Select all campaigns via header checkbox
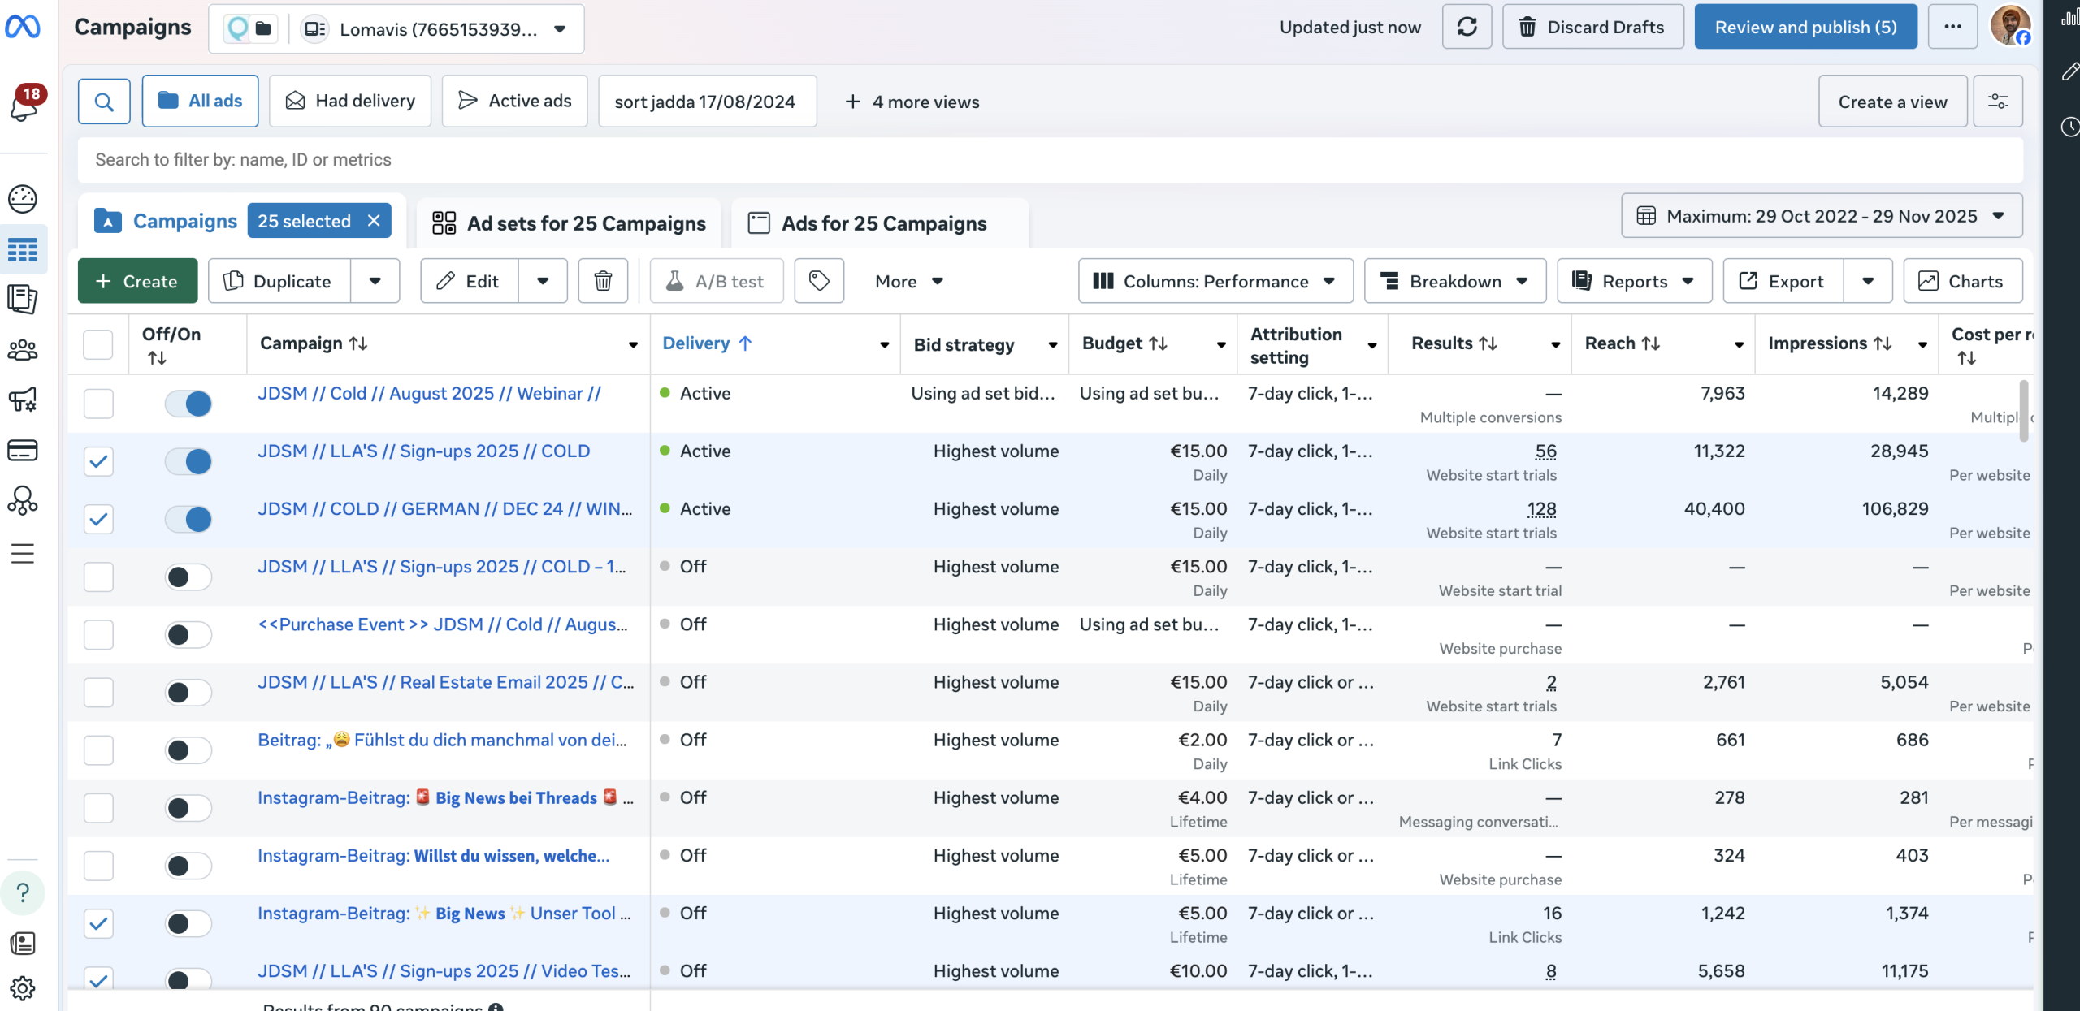Viewport: 2080px width, 1011px height. point(98,344)
